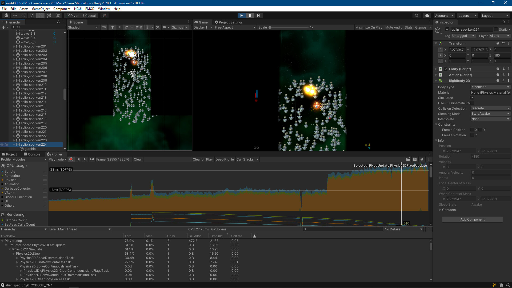This screenshot has width=512, height=288.
Task: Open the Body Type dropdown showing Kinematic
Action: (490, 87)
